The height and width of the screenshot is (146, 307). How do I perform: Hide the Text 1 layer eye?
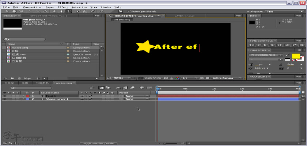pos(5,96)
